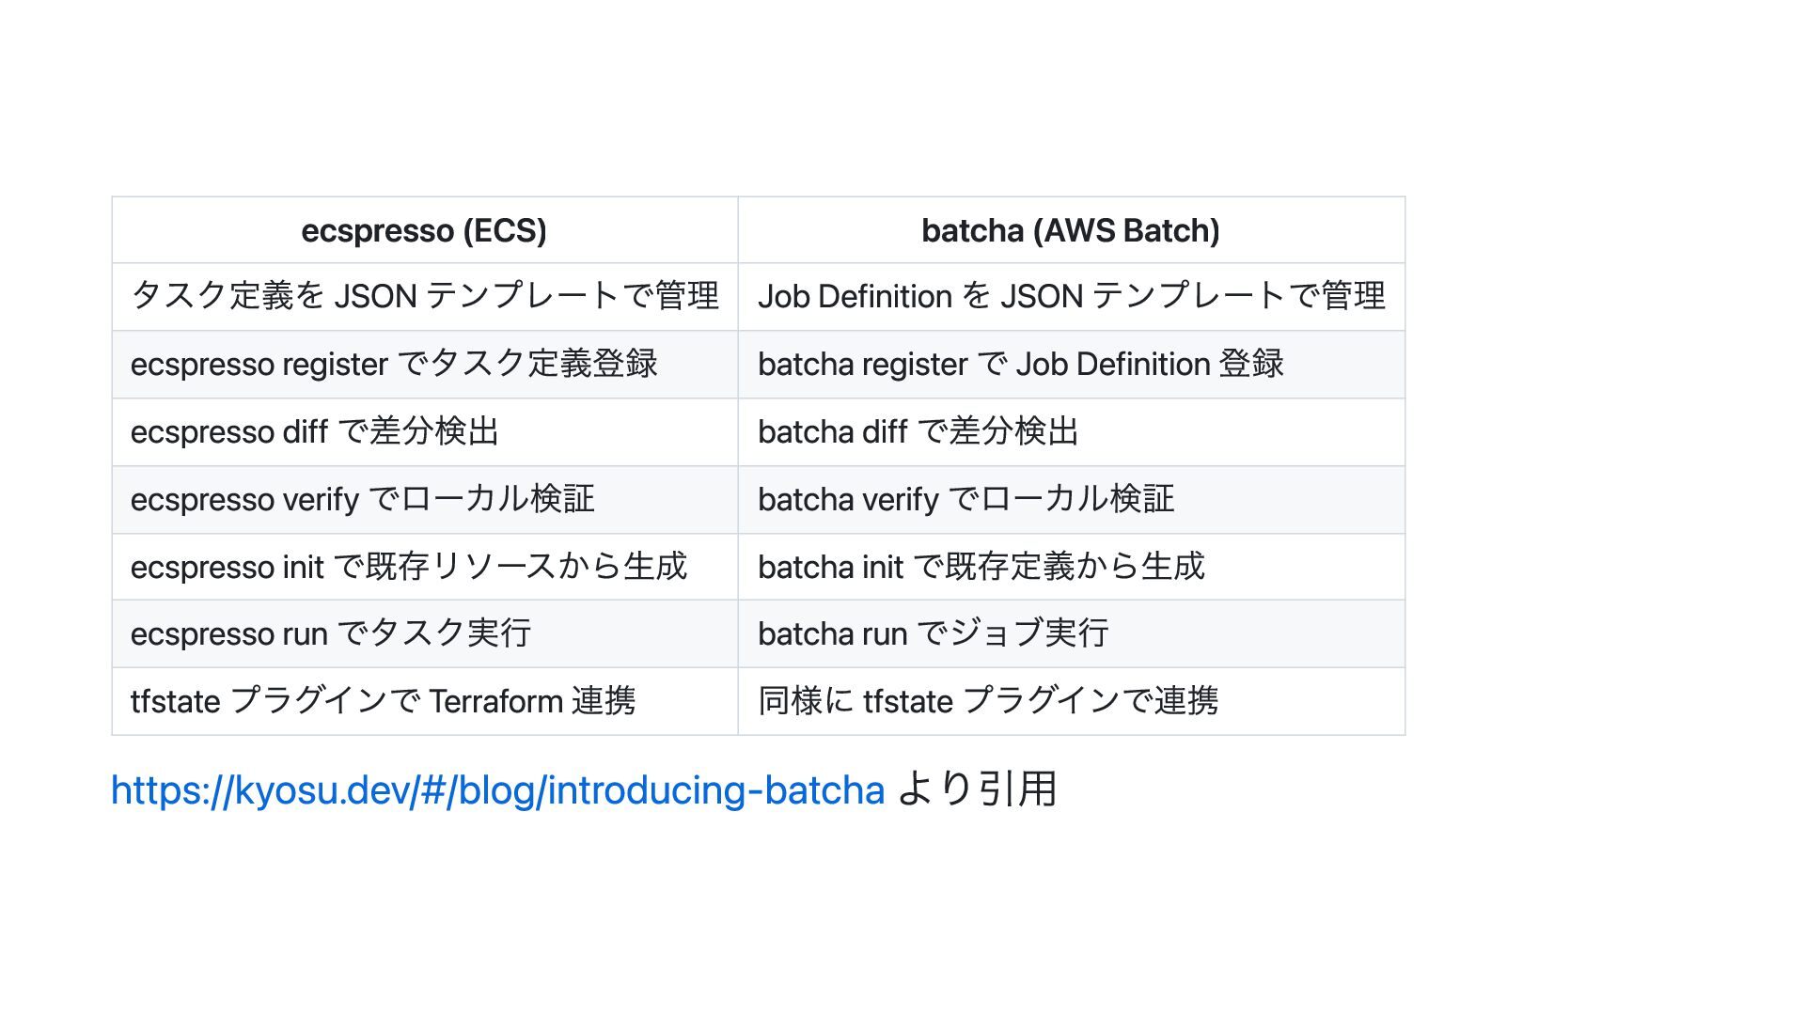The height and width of the screenshot is (1015, 1805).
Task: Click the "より引用" text after the link
Action: pyautogui.click(x=978, y=790)
